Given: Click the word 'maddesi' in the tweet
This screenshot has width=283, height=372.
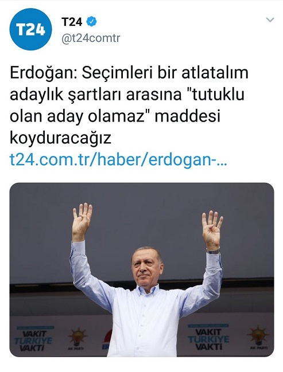Looking at the screenshot, I should (x=188, y=116).
